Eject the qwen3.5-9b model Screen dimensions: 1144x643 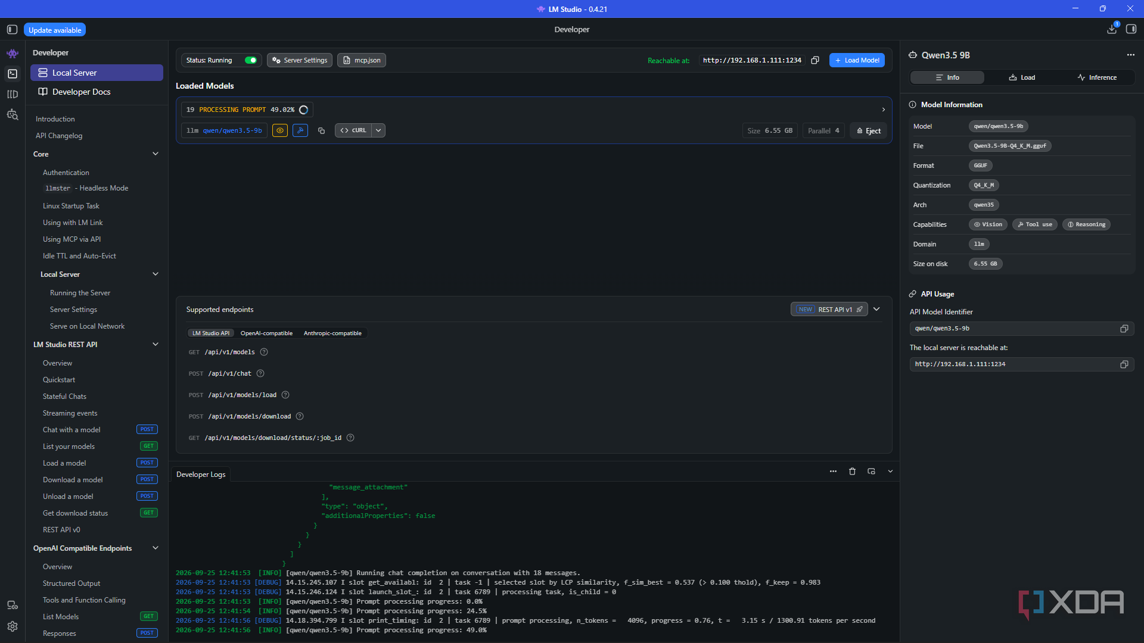tap(868, 131)
